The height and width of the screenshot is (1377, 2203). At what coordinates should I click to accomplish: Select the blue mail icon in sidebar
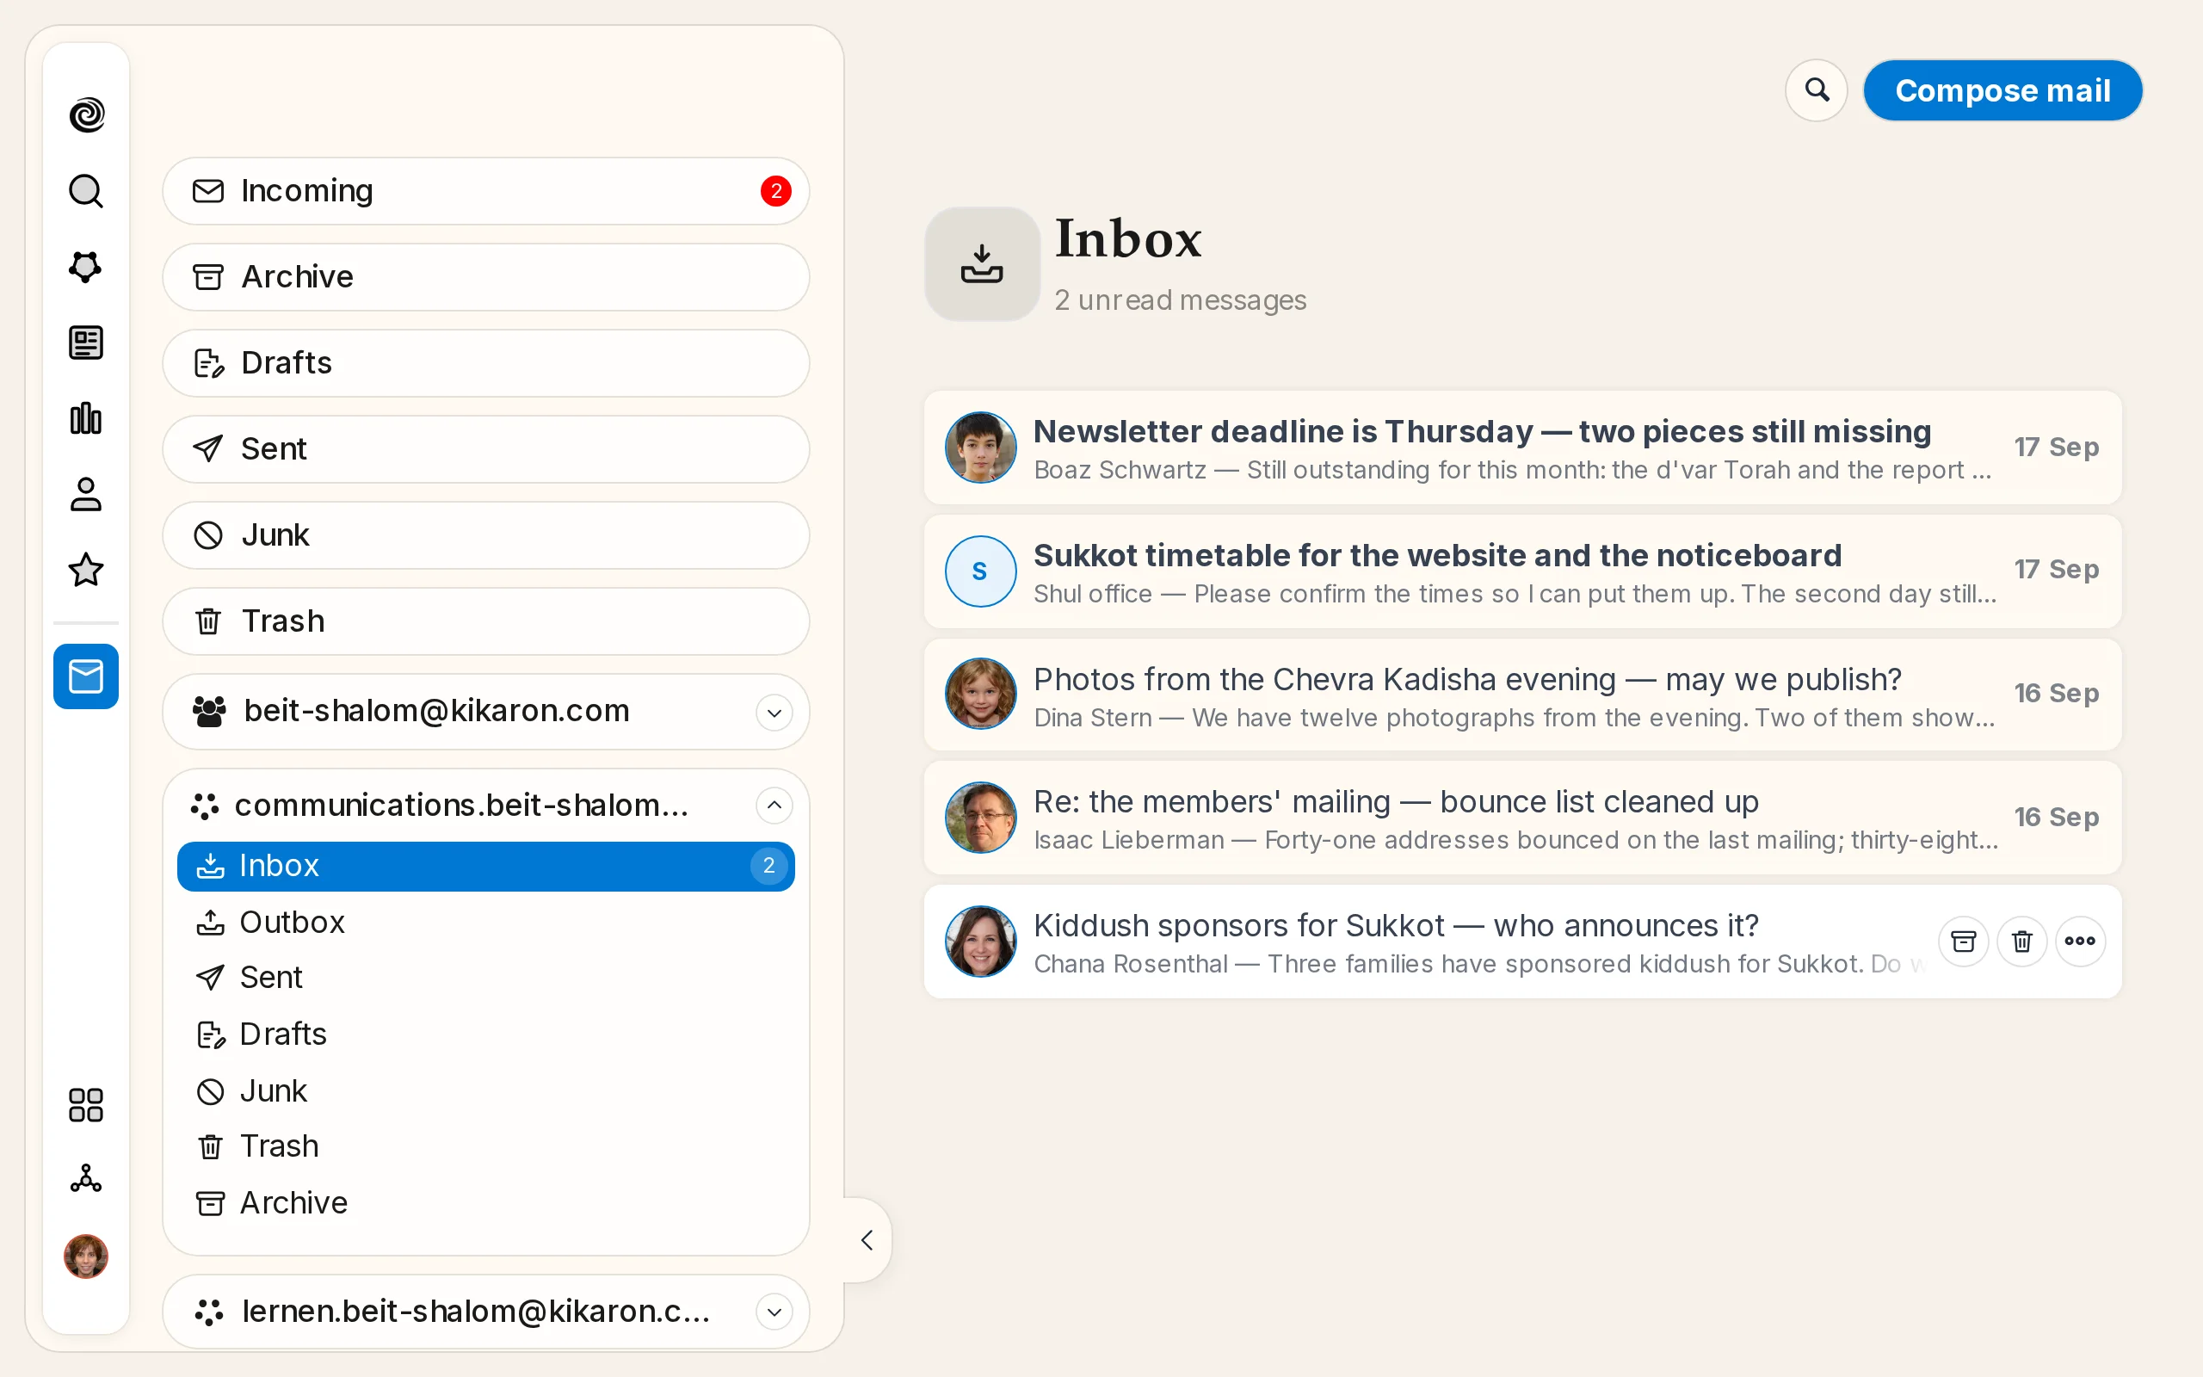point(86,676)
